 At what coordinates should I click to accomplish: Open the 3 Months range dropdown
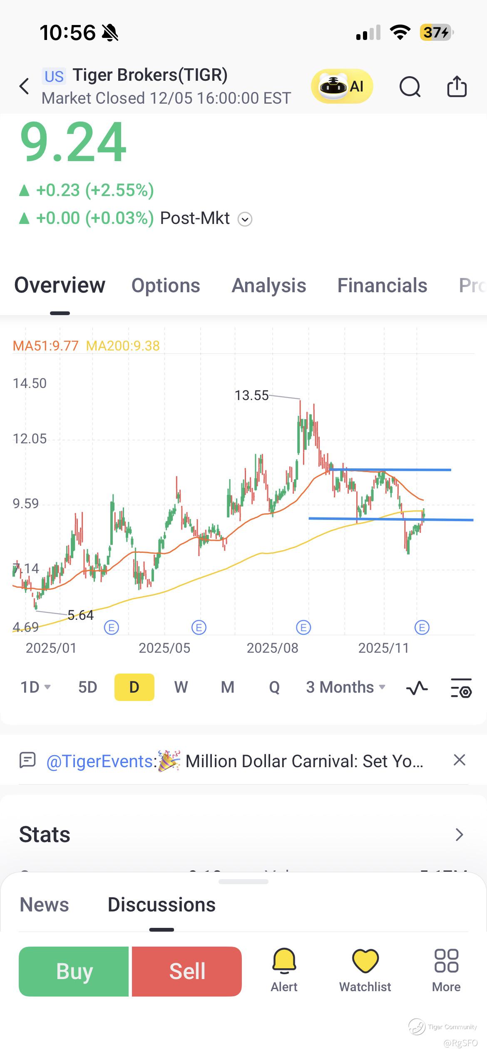tap(346, 687)
